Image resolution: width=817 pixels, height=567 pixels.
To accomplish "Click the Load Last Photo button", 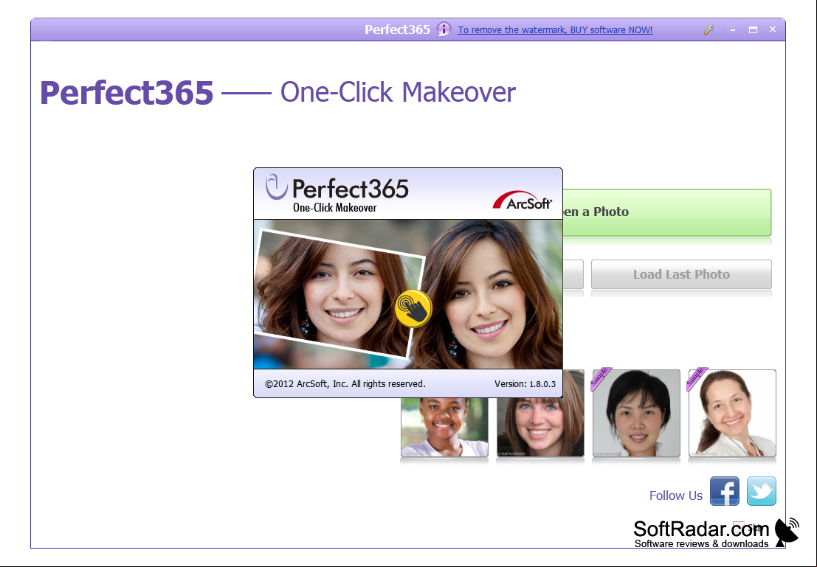I will point(681,274).
